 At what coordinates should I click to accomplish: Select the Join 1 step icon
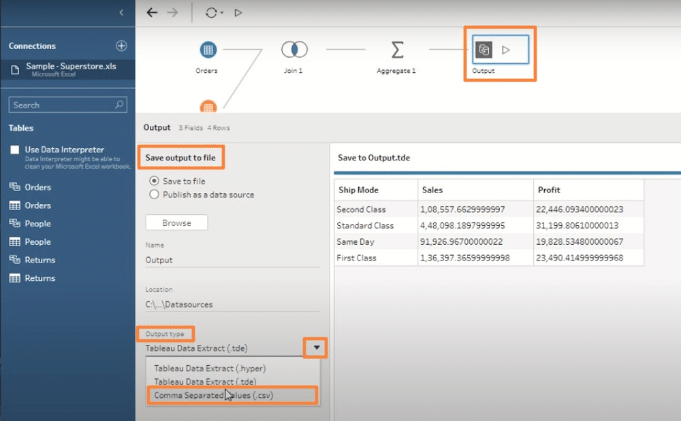pyautogui.click(x=294, y=50)
